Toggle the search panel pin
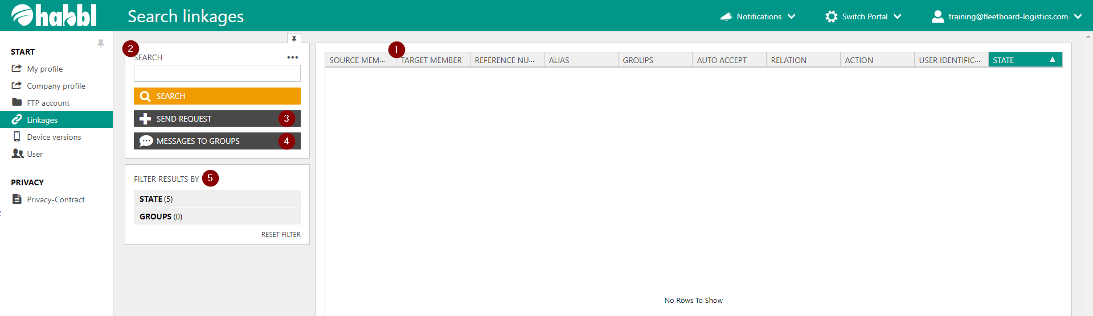The width and height of the screenshot is (1093, 316). (294, 39)
